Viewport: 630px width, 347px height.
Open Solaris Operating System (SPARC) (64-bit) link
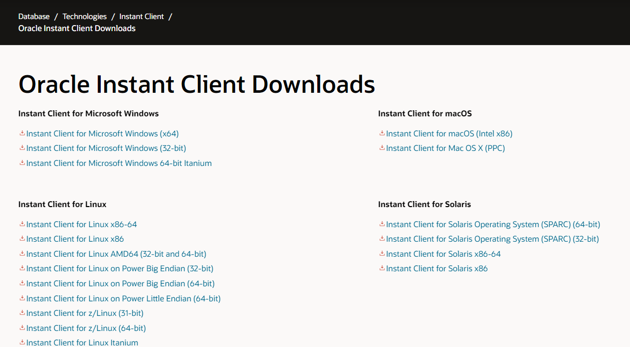pos(493,224)
